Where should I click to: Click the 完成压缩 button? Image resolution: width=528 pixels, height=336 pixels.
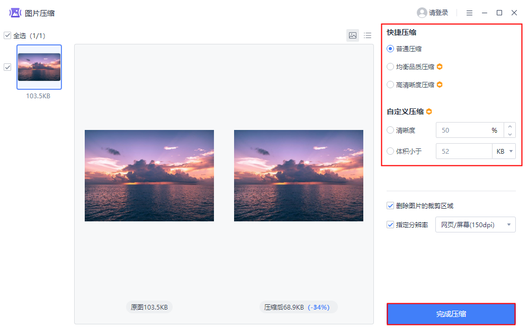coord(451,314)
